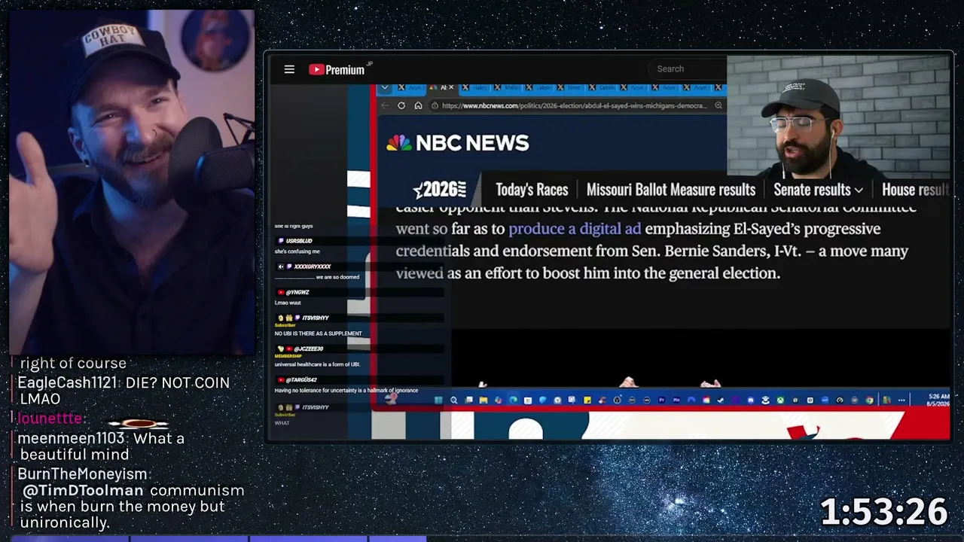The image size is (964, 542).
Task: Click username USRSBLUD in stream chat
Action: point(299,241)
